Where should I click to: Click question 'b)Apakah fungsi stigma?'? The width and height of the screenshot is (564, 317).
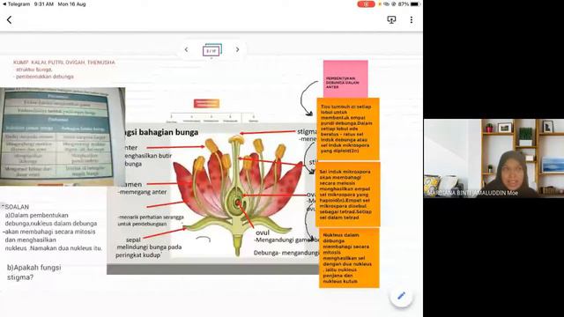(x=33, y=272)
